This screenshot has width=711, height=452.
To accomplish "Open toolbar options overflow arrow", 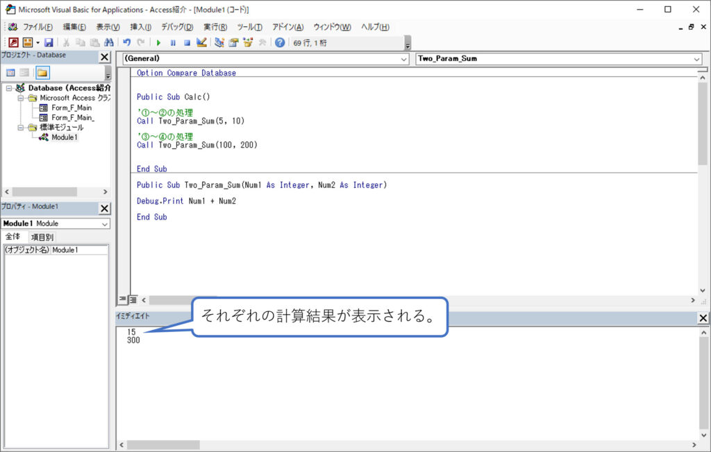I will [408, 44].
